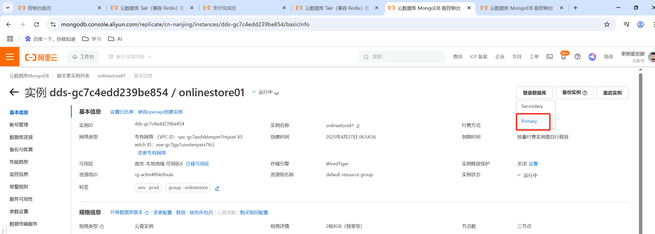Click the 转包年包月 link
Image resolution: width=655 pixels, height=234 pixels.
tap(201, 213)
